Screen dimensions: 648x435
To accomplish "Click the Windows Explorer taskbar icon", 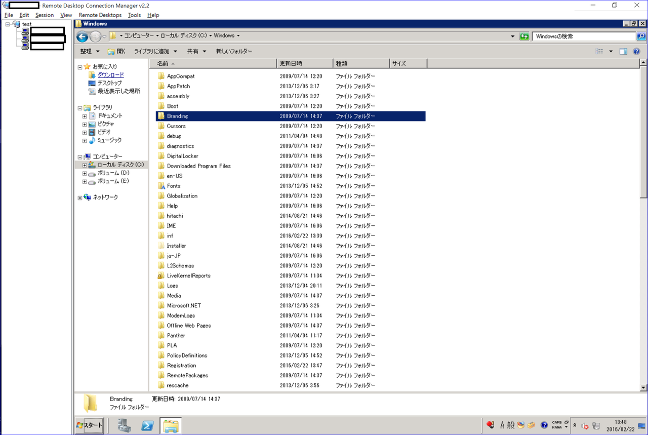I will click(171, 425).
